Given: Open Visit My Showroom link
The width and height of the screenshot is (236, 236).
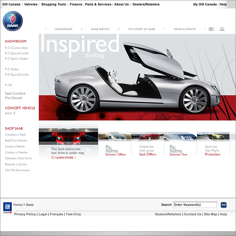Looking at the screenshot, I should tap(18, 170).
